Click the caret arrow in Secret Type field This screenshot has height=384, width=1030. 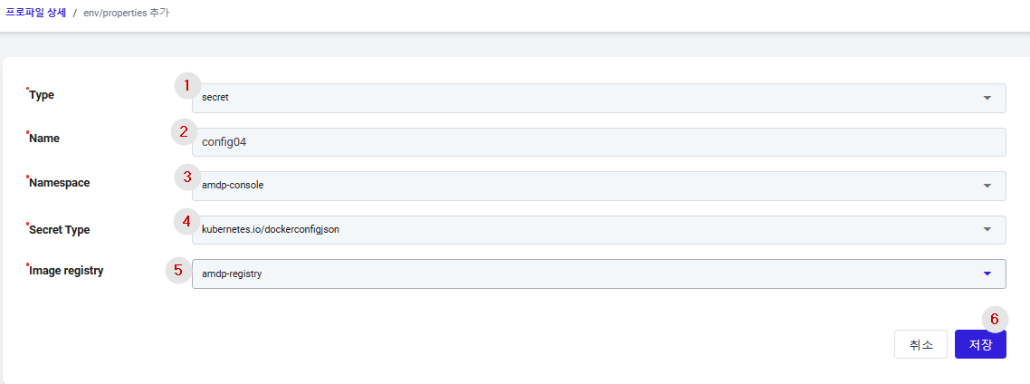click(x=987, y=230)
